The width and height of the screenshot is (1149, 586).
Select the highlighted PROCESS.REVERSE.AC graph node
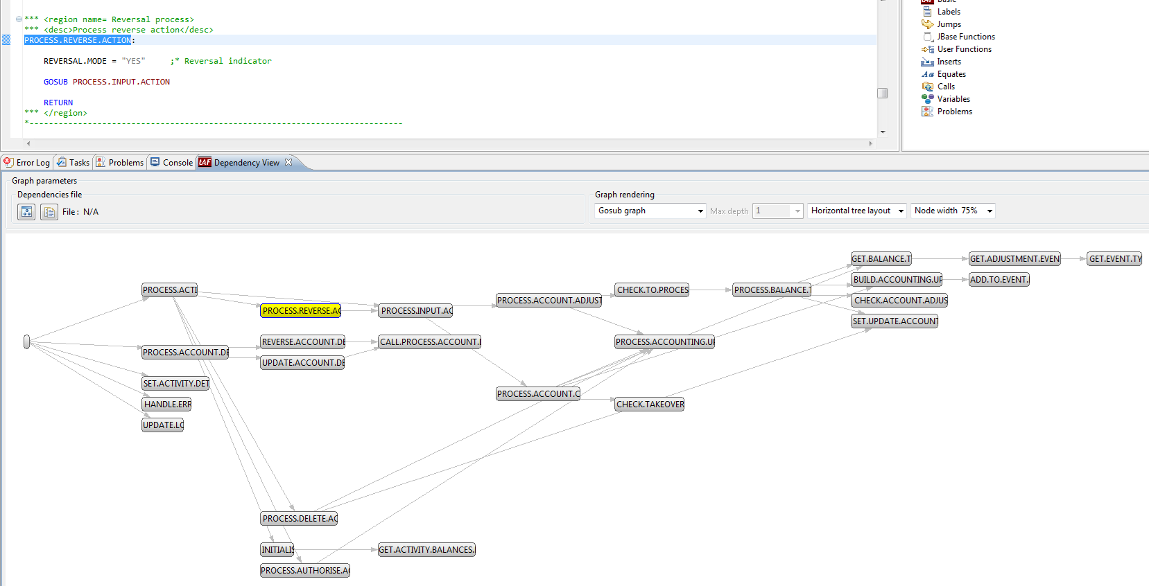tap(301, 311)
